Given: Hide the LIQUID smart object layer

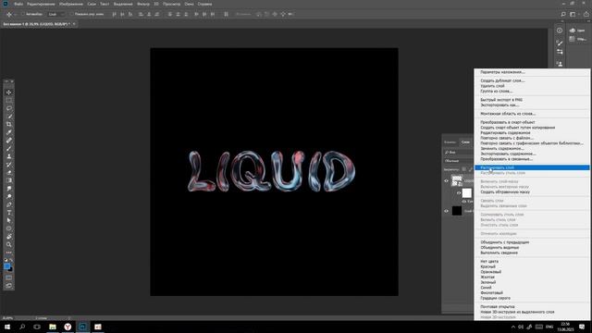Looking at the screenshot, I should pyautogui.click(x=446, y=181).
